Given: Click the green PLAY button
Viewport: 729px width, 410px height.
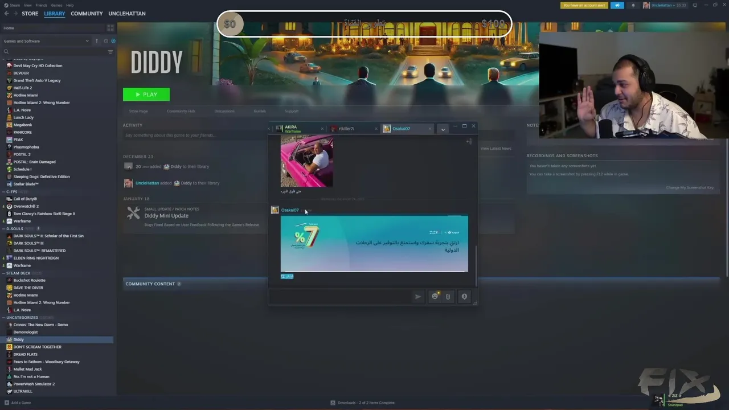Looking at the screenshot, I should coord(146,95).
